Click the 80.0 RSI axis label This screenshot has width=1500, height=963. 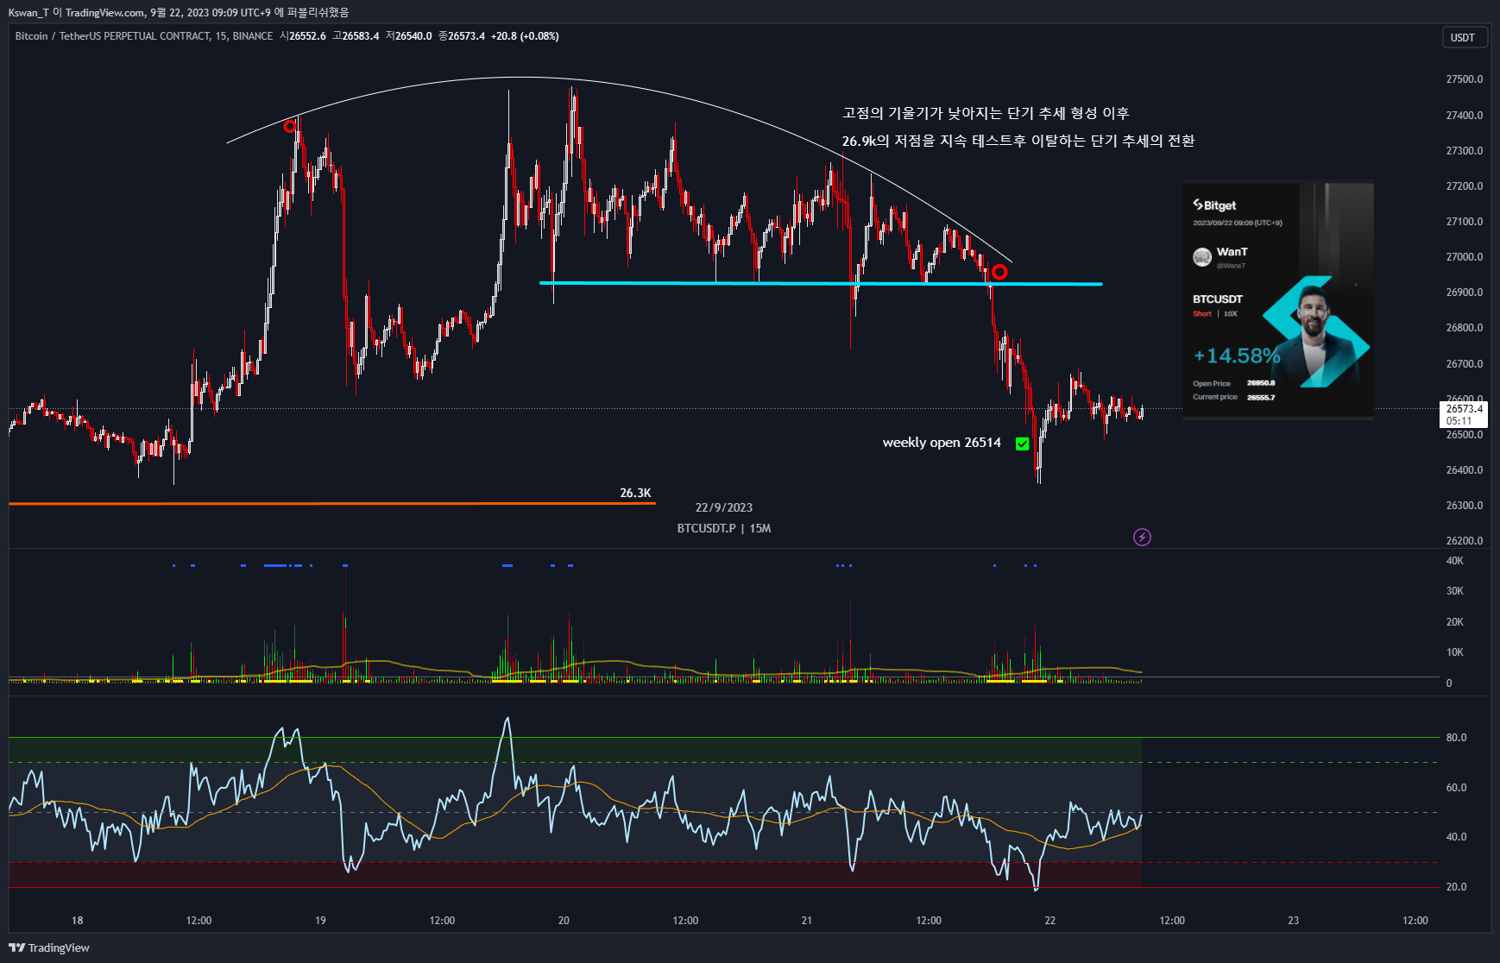click(x=1457, y=738)
